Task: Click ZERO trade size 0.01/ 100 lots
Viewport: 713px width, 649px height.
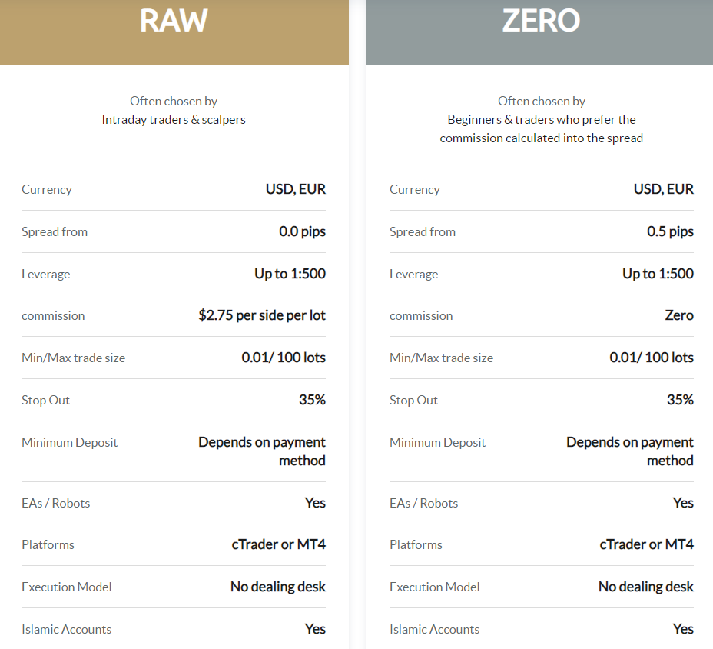Action: click(x=652, y=358)
